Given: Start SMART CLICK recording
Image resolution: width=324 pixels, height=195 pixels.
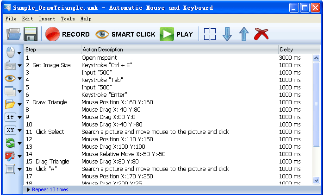Looking at the screenshot, I should (x=125, y=34).
